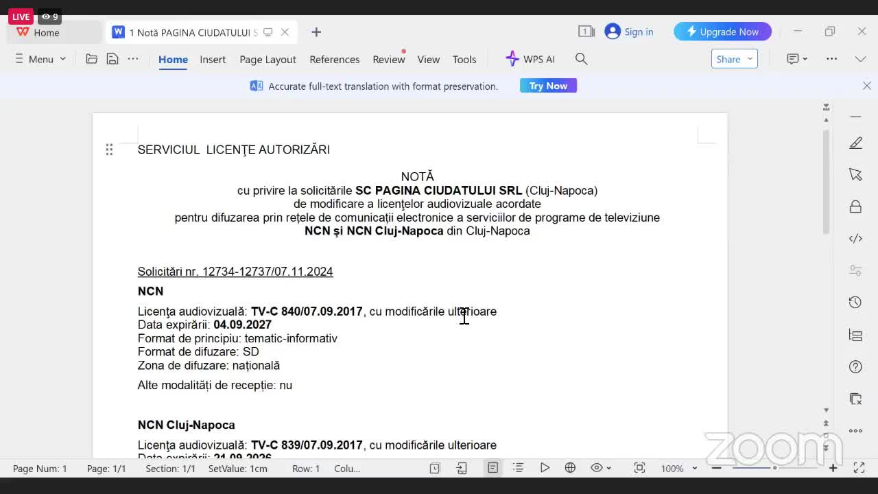Switch to web layout globe icon

[570, 468]
